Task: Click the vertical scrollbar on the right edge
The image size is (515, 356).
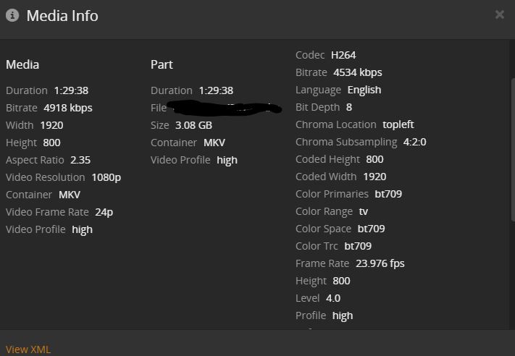Action: point(512,145)
